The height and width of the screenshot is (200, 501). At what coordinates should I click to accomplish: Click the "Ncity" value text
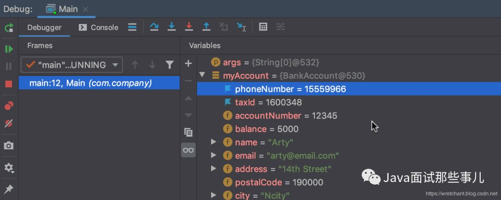click(x=275, y=195)
